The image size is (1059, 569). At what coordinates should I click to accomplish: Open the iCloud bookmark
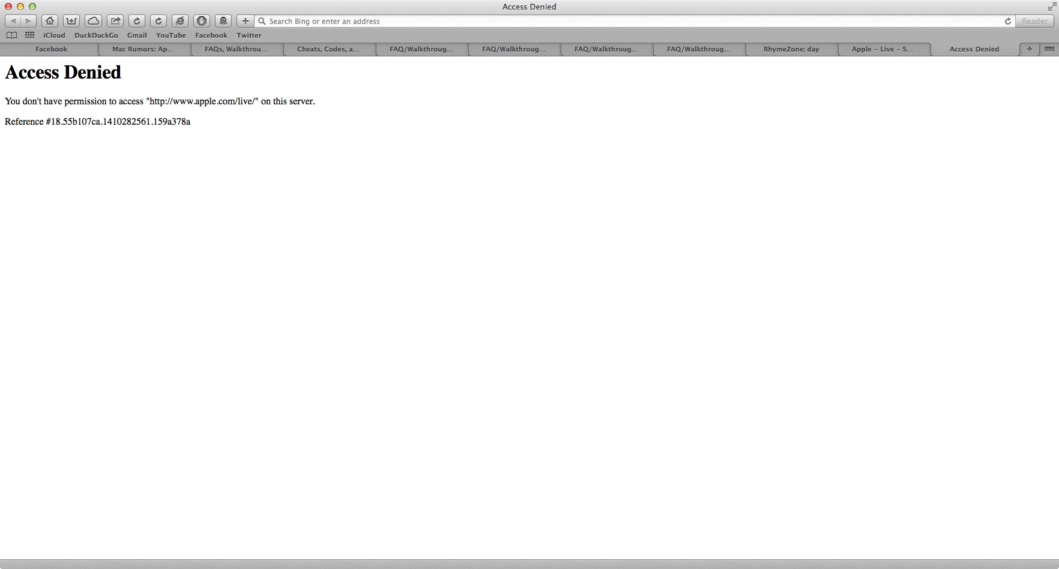pos(54,35)
